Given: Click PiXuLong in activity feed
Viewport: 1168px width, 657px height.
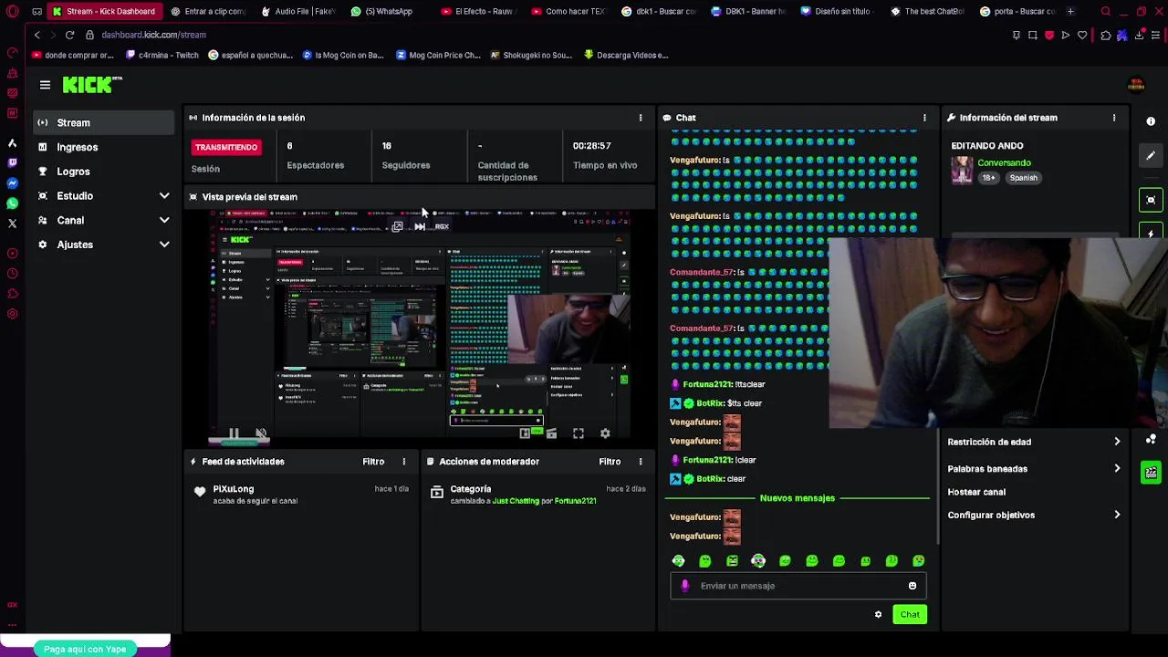Looking at the screenshot, I should (x=234, y=489).
